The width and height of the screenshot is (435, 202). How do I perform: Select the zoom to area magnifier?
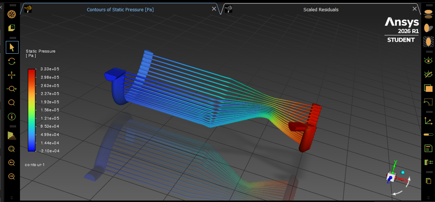(12, 103)
